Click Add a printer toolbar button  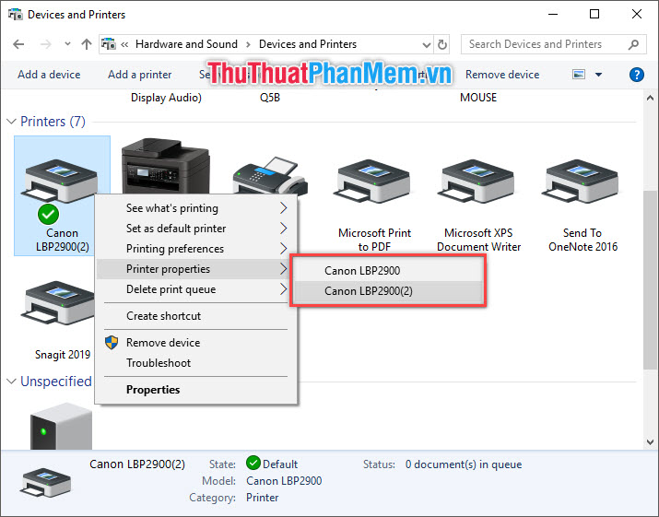(x=139, y=75)
